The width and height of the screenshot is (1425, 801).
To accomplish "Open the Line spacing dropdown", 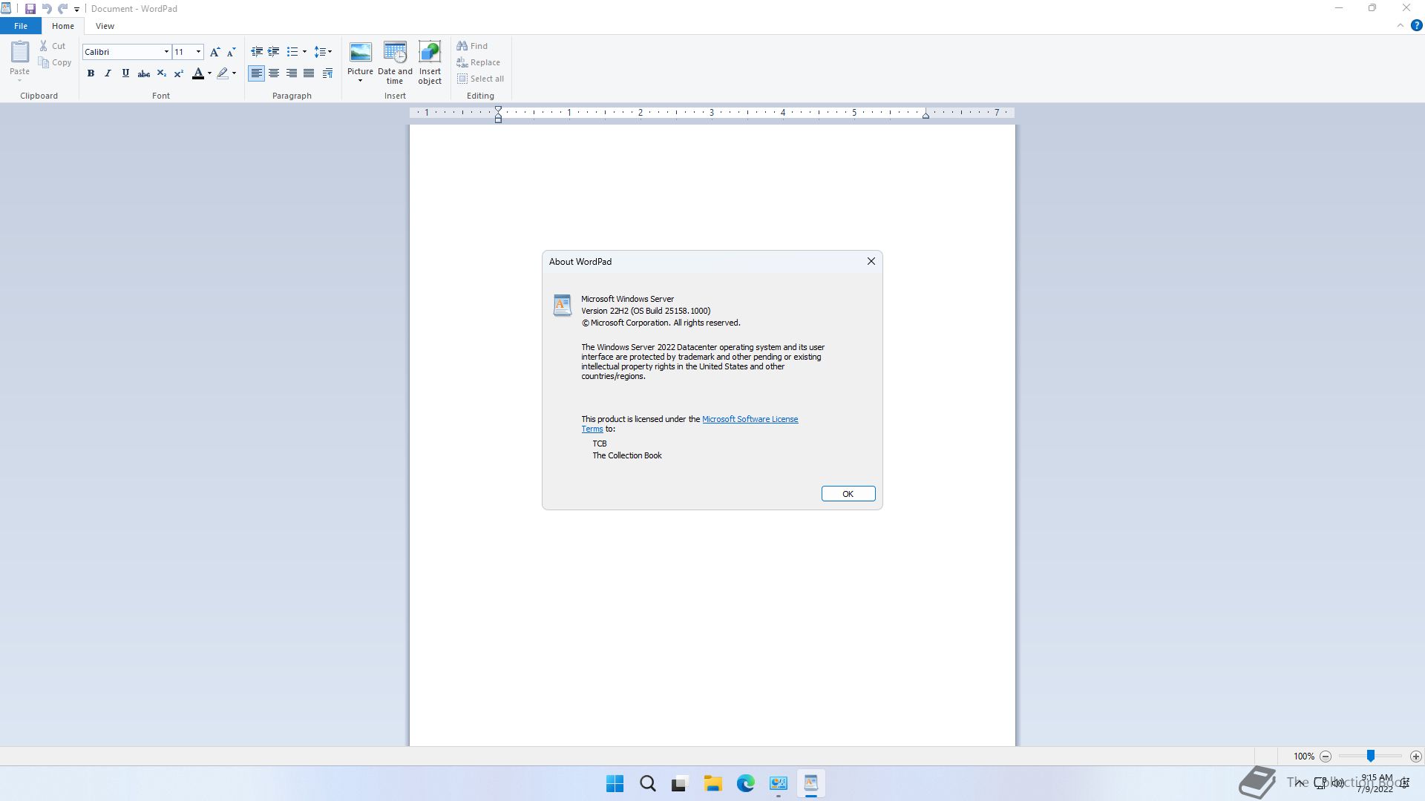I will point(323,52).
